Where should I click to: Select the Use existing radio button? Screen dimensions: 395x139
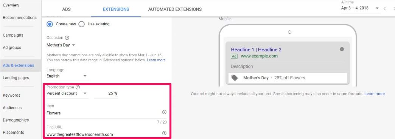pyautogui.click(x=81, y=24)
